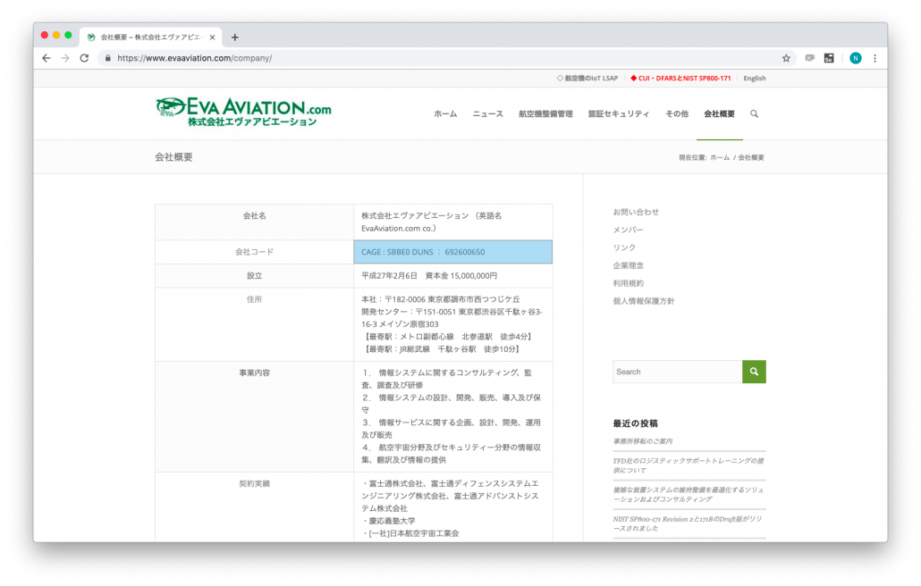Click the browser back arrow

(x=46, y=58)
